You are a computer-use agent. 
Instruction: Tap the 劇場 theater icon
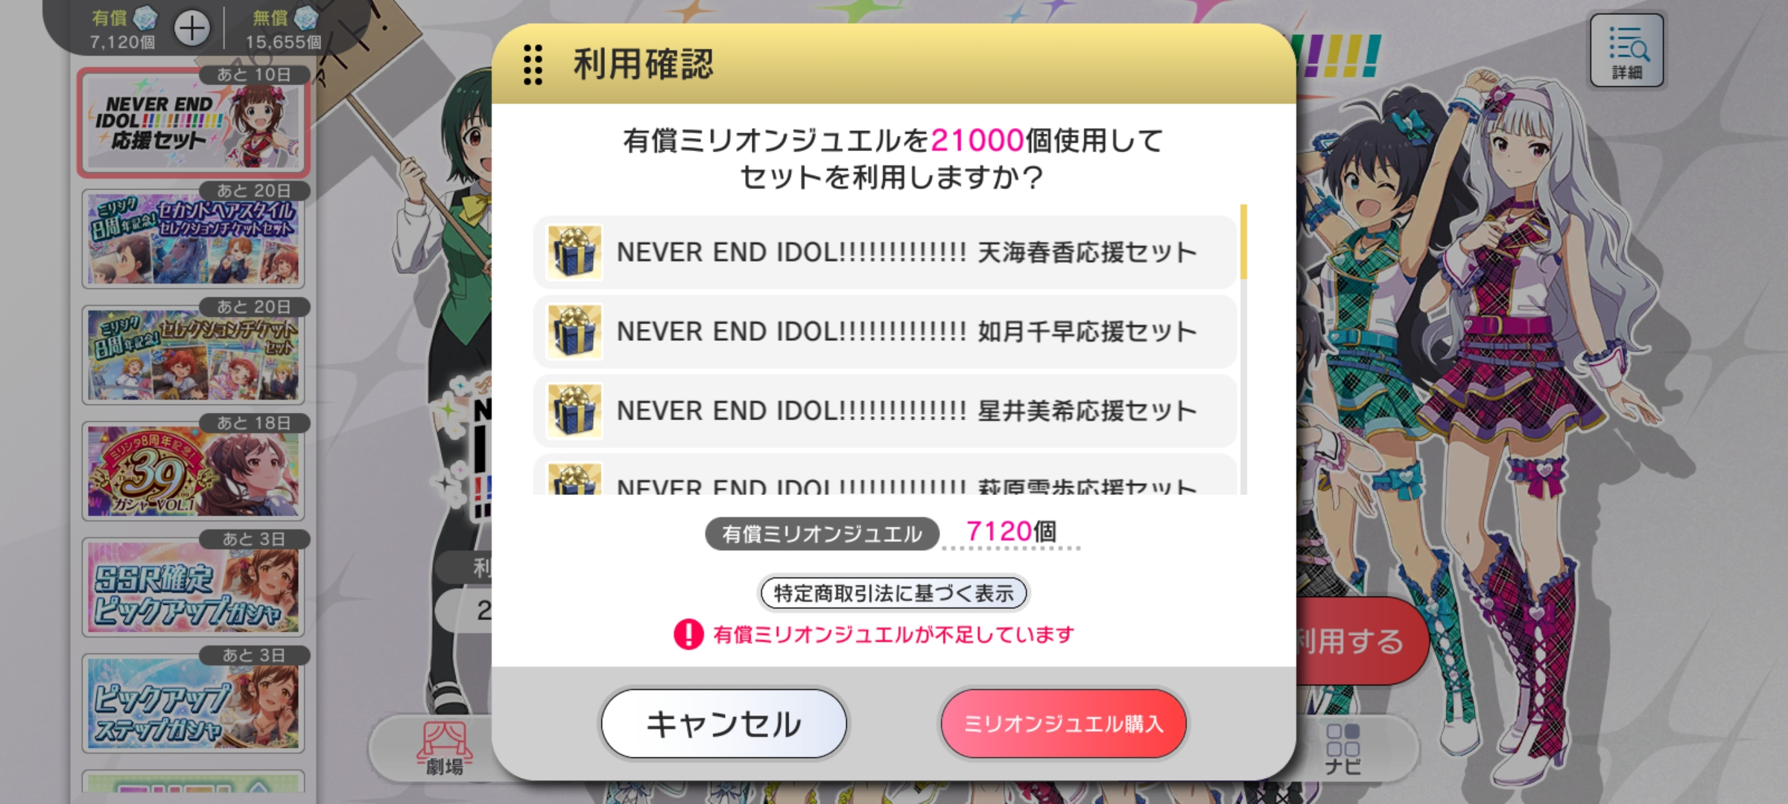coord(445,748)
